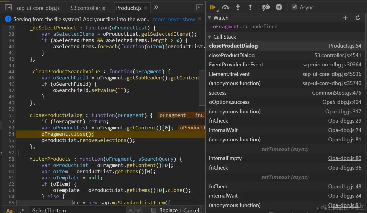The width and height of the screenshot is (367, 213).
Task: Disable the Async checkbox
Action: 294,7
